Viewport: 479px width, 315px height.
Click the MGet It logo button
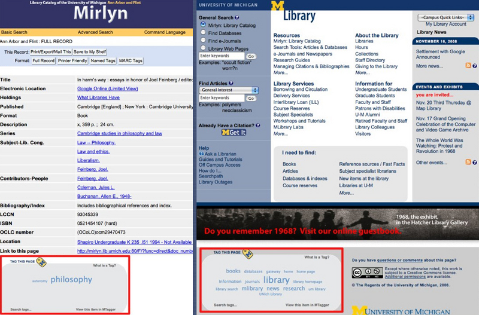(x=234, y=132)
